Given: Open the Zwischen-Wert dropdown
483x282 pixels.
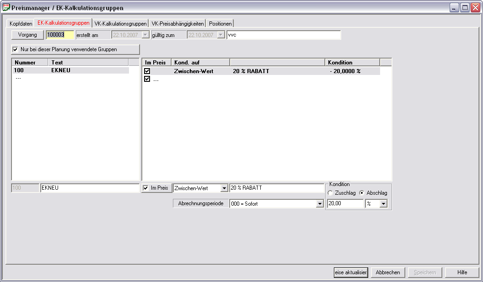Looking at the screenshot, I should (x=224, y=188).
